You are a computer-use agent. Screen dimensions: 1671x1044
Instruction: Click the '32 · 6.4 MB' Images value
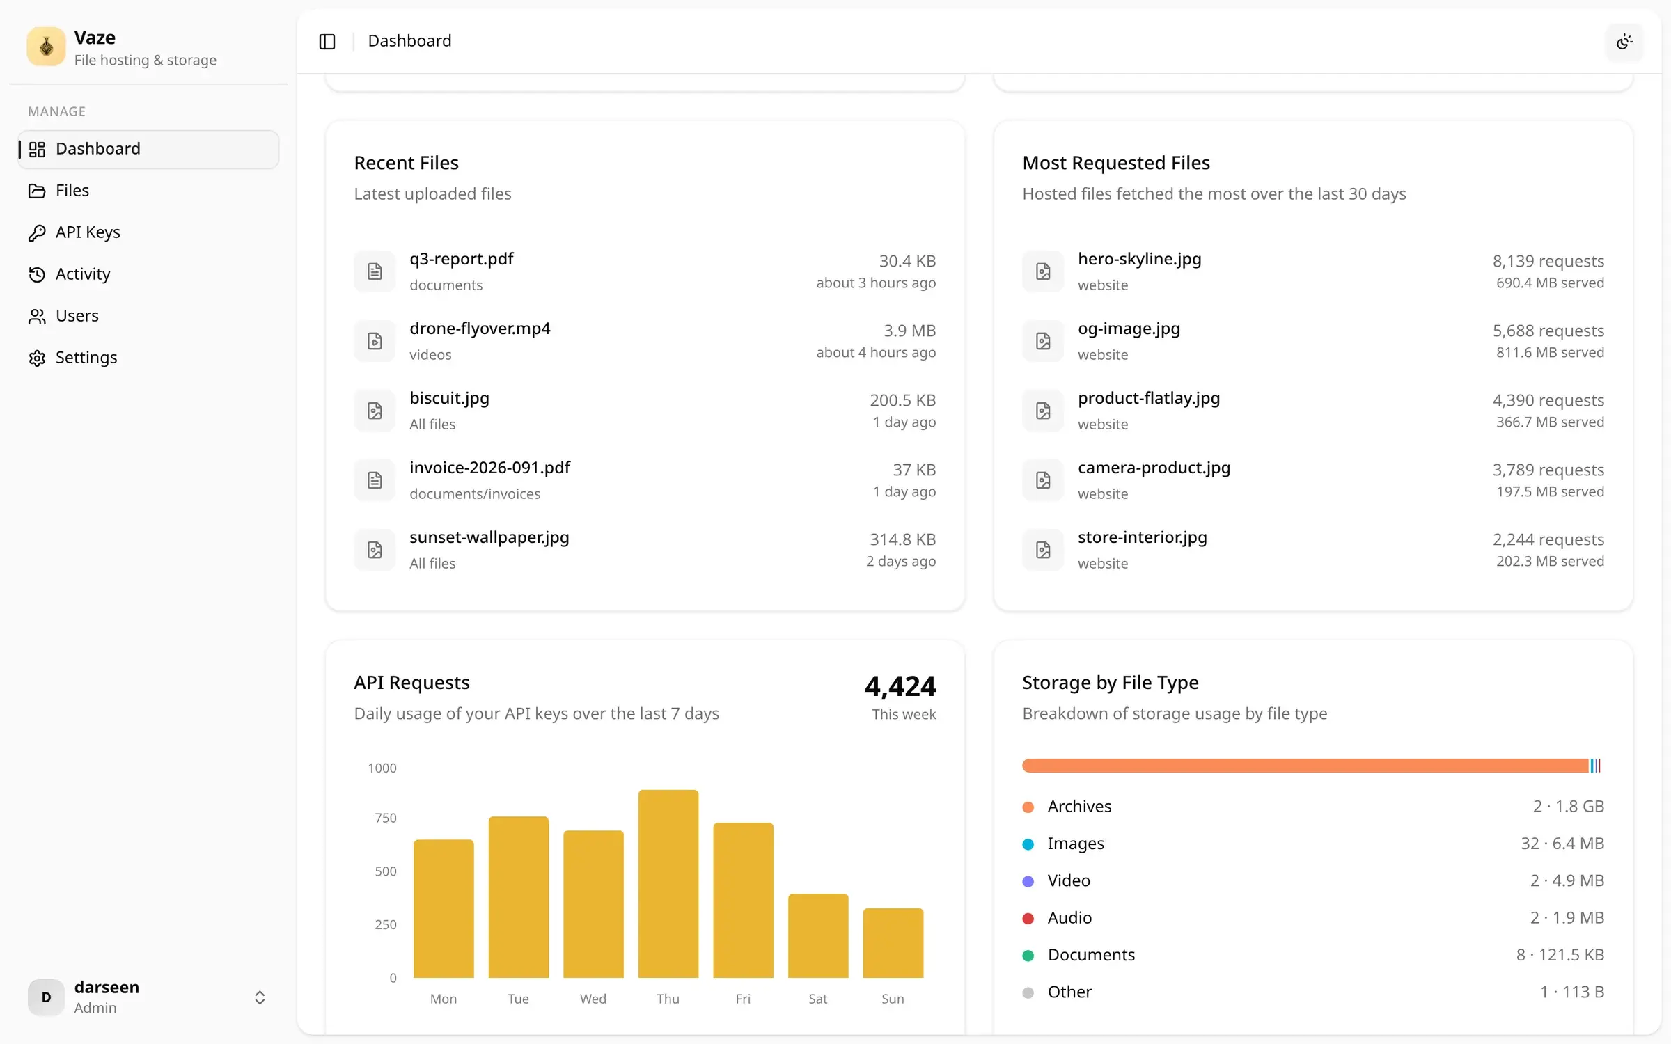point(1562,844)
